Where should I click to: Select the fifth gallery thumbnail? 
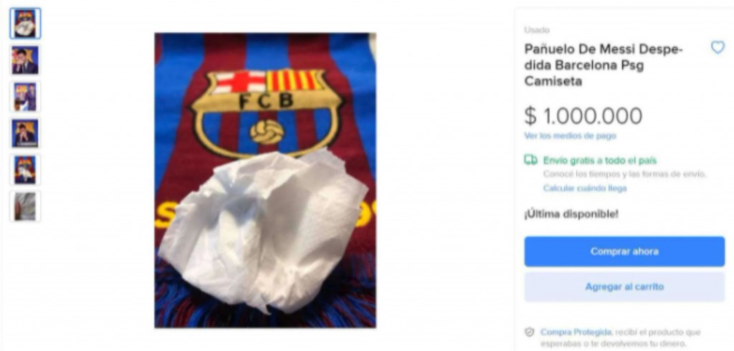coord(25,170)
